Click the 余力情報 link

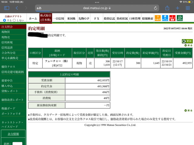(x=13, y=134)
